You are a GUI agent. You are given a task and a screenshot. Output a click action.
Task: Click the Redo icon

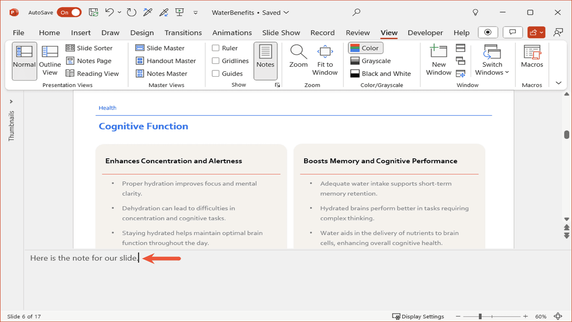(131, 13)
